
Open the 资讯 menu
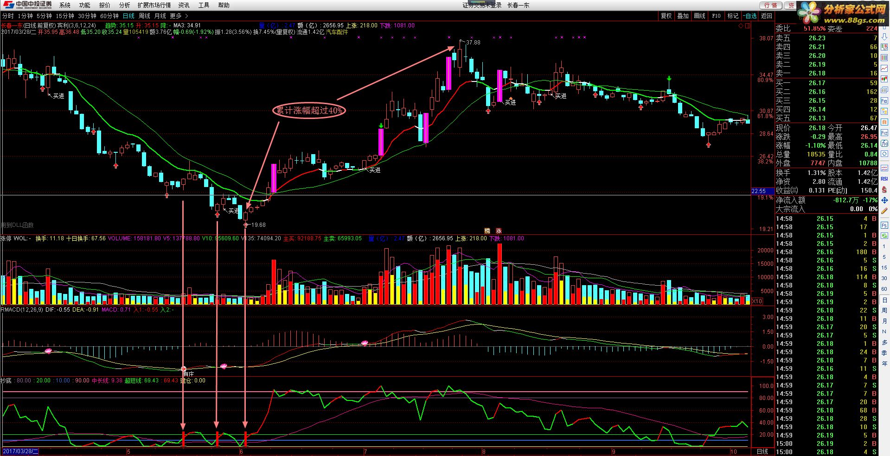pos(184,5)
